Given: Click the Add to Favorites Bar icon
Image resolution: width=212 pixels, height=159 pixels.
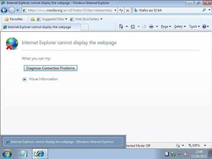Looking at the screenshot, I should pyautogui.click(x=33, y=19).
